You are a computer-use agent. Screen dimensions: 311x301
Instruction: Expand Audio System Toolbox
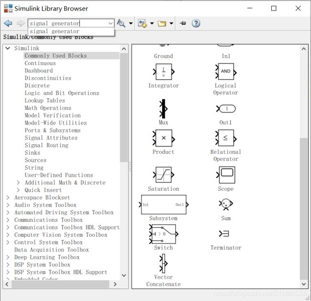coord(8,205)
